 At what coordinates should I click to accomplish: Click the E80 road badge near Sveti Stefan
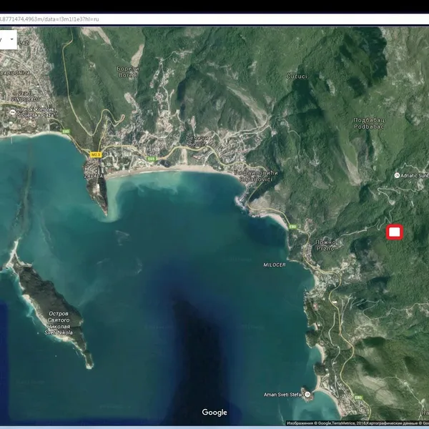point(358,398)
